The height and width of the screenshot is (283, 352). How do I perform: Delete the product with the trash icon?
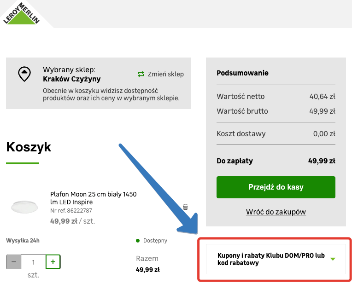(185, 207)
